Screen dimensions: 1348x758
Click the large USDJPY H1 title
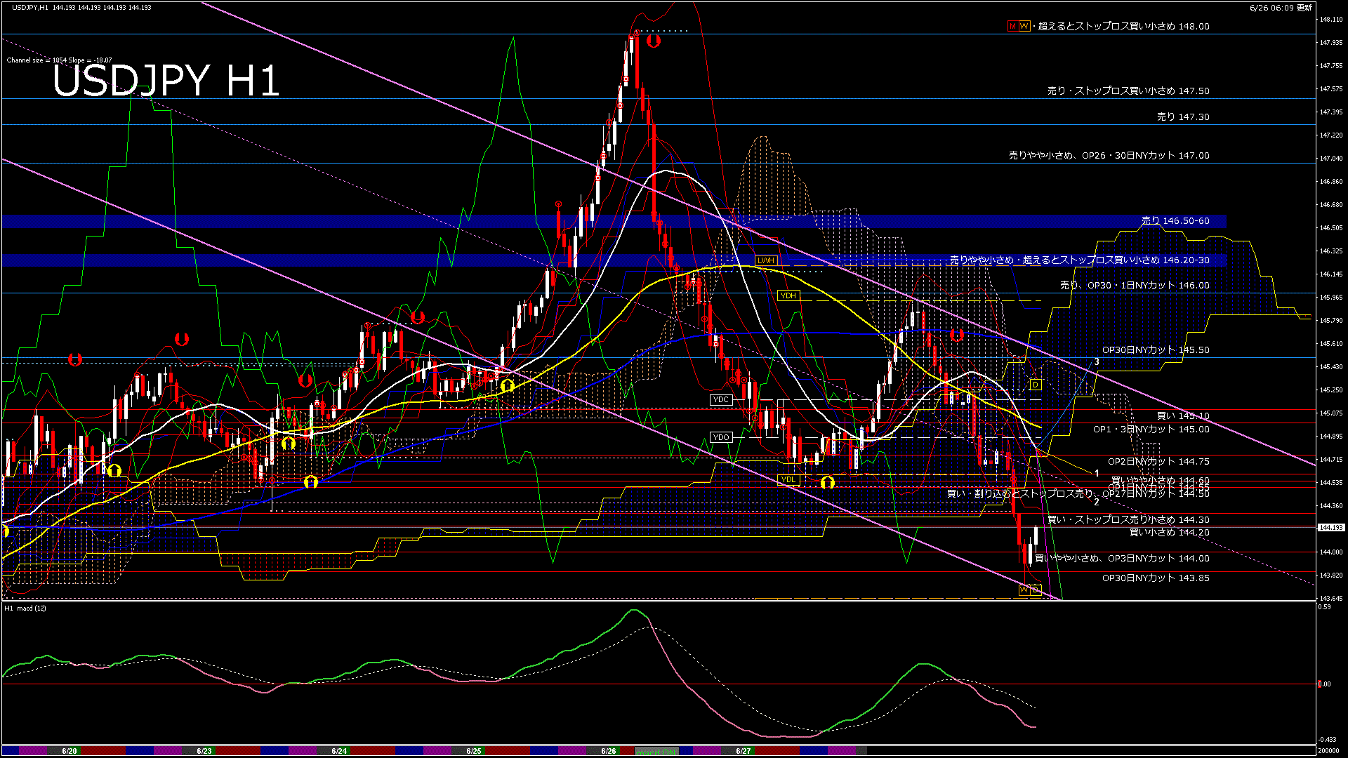166,81
